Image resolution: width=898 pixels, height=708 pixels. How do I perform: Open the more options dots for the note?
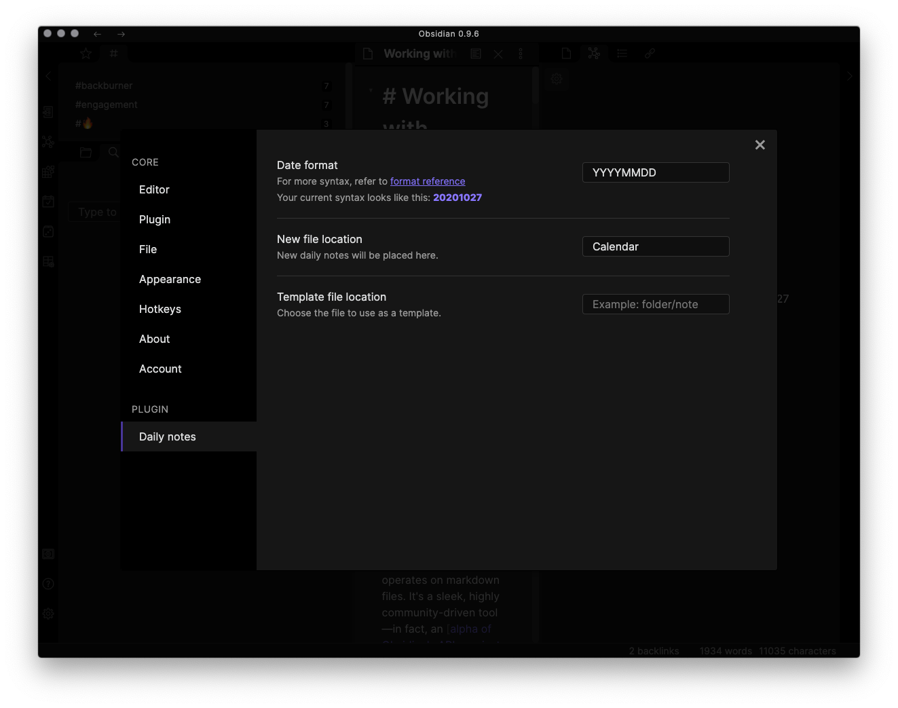pos(521,54)
